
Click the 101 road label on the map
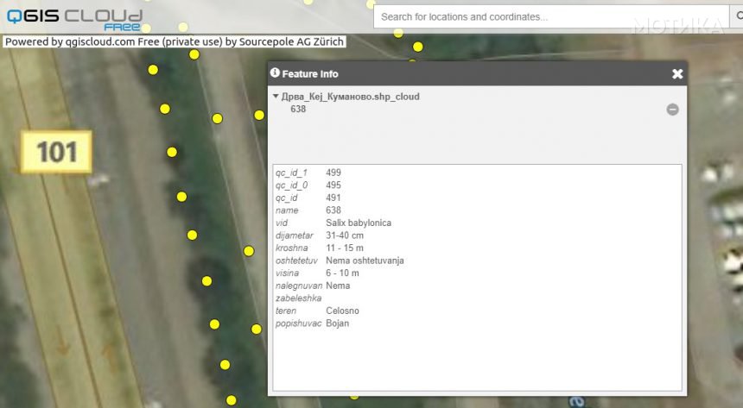click(x=56, y=152)
